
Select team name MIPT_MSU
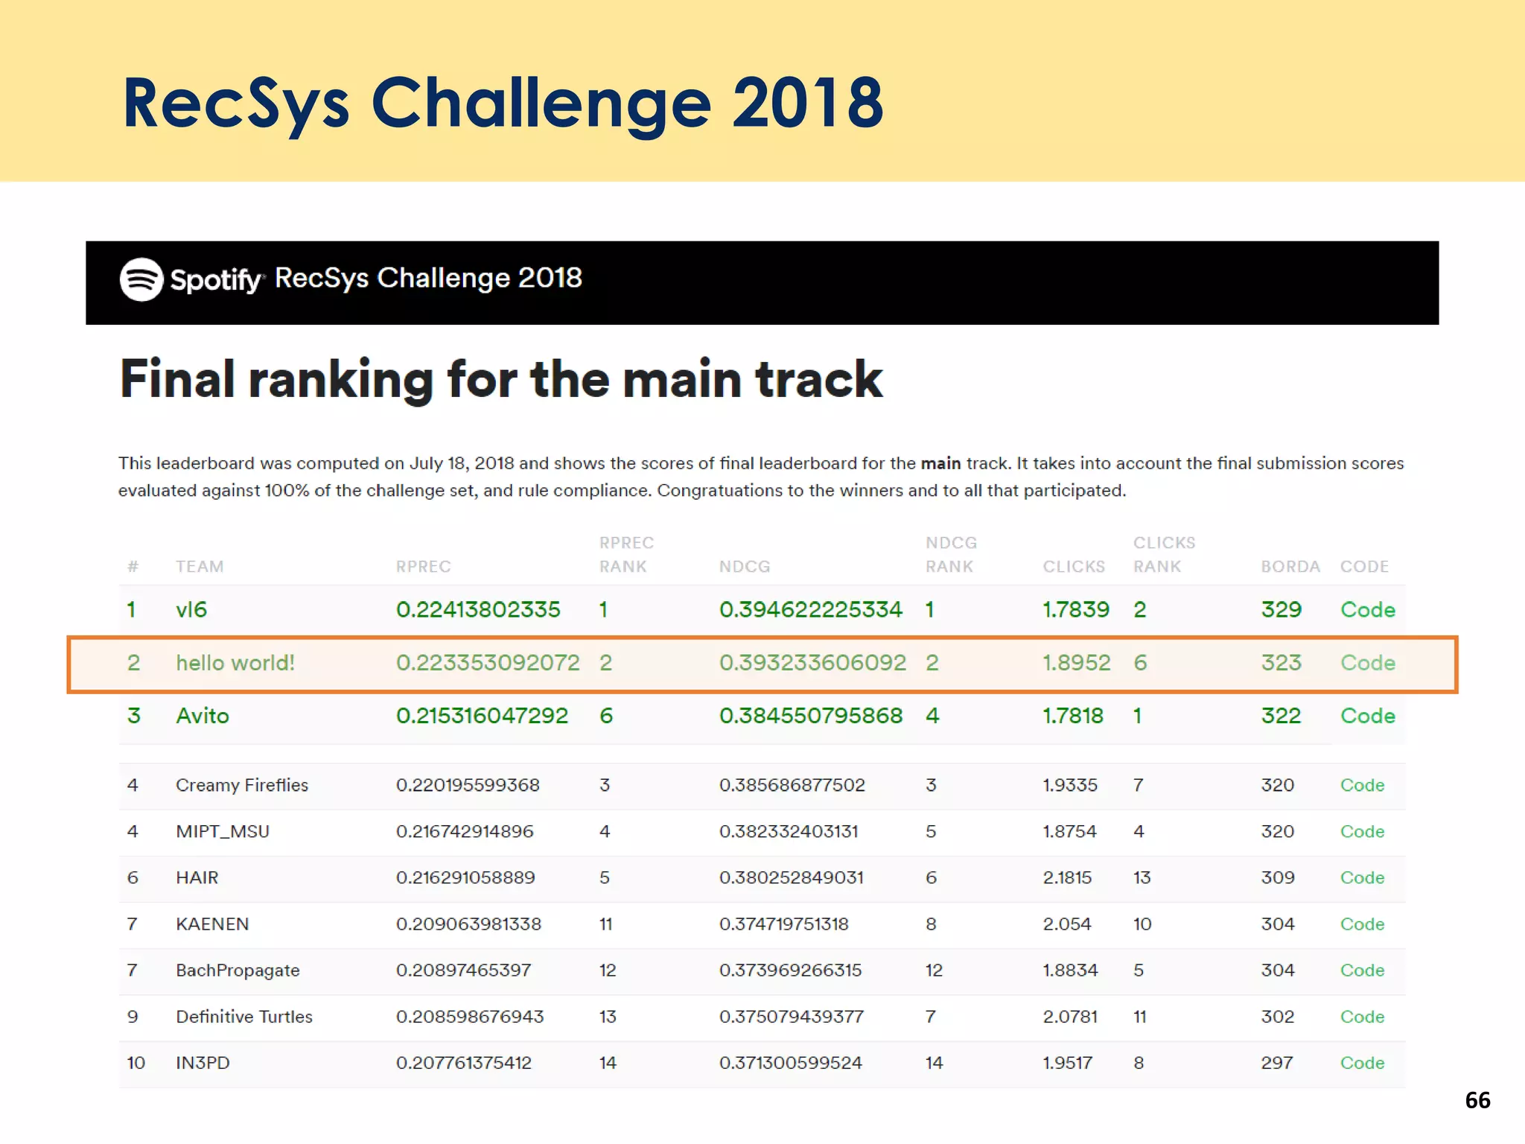[x=223, y=831]
